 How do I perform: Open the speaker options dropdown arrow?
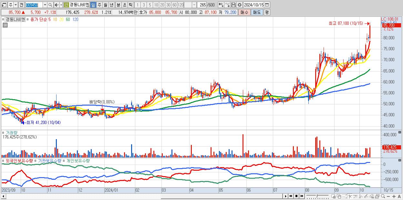61,5
